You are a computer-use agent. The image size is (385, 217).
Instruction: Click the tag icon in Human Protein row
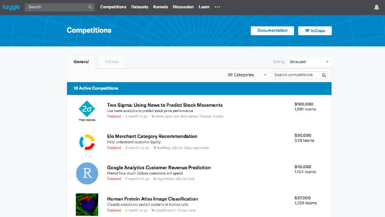coord(153,210)
